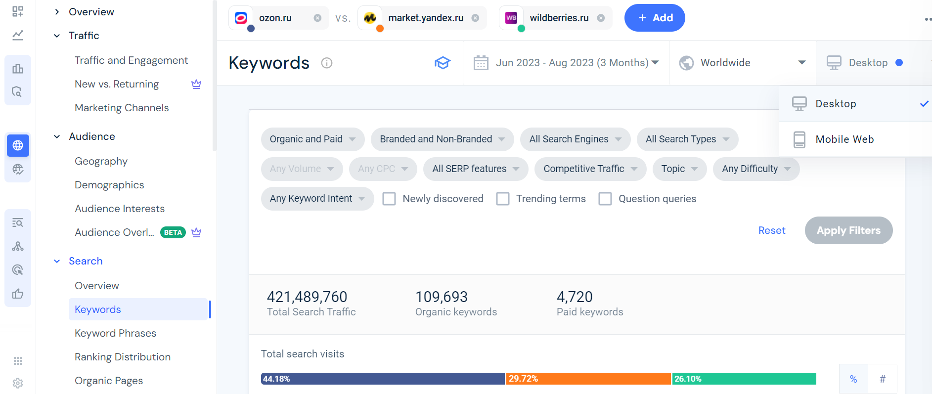Check the Newly discovered checkbox

click(389, 199)
